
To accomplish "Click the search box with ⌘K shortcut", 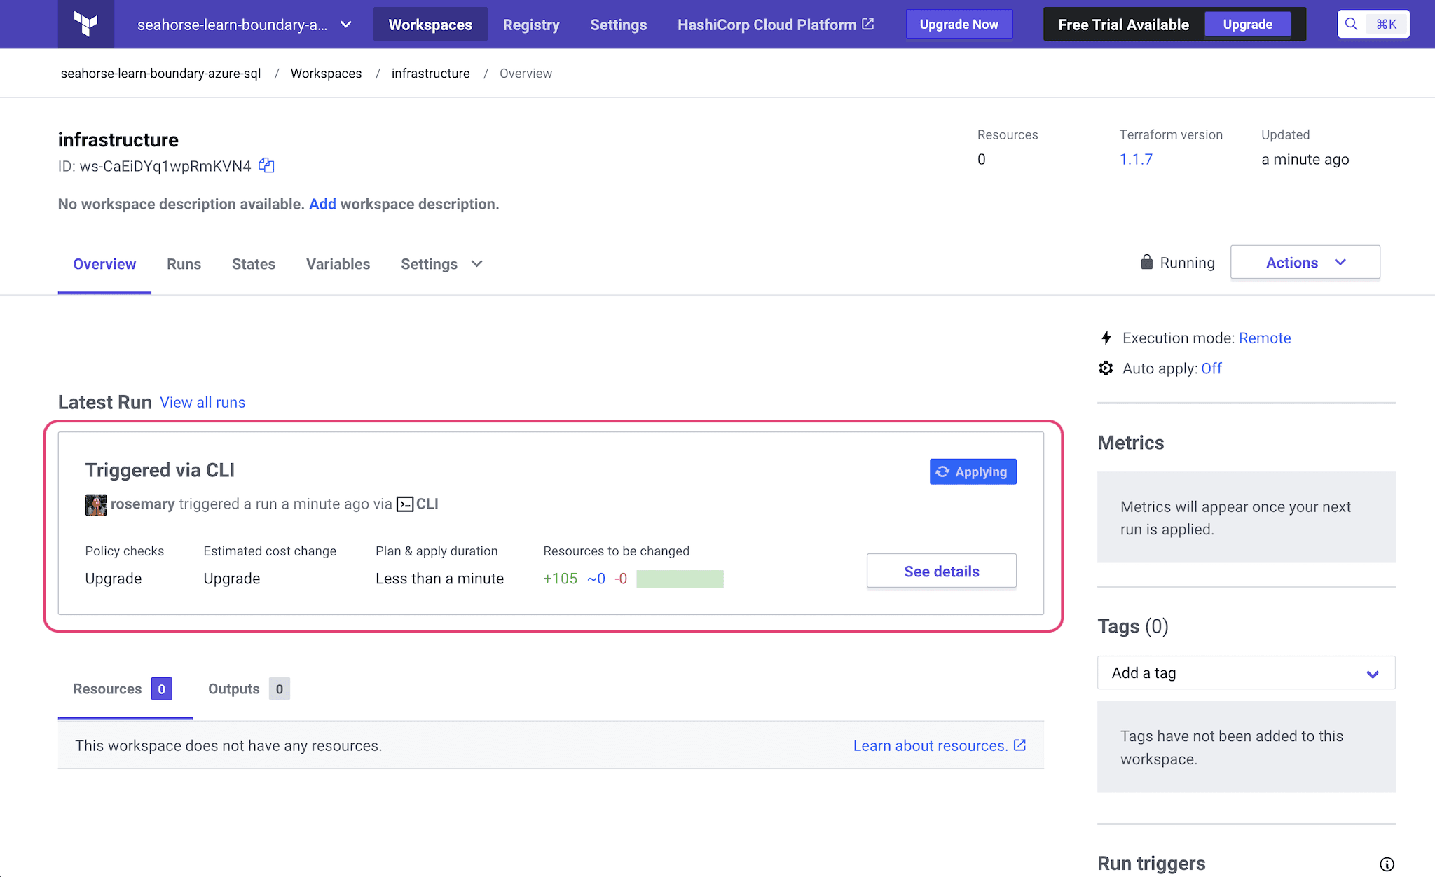I will point(1373,25).
